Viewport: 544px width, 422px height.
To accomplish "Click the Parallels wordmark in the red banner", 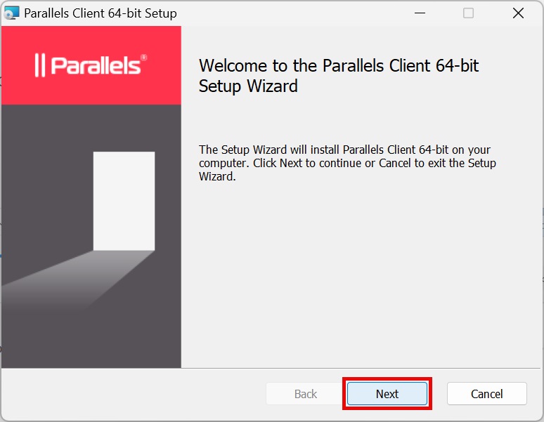I will click(96, 65).
